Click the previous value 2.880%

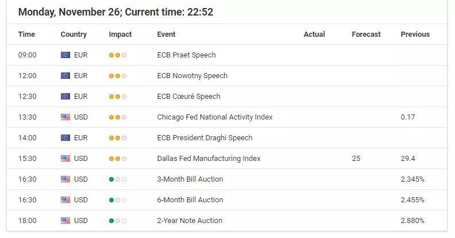412,221
